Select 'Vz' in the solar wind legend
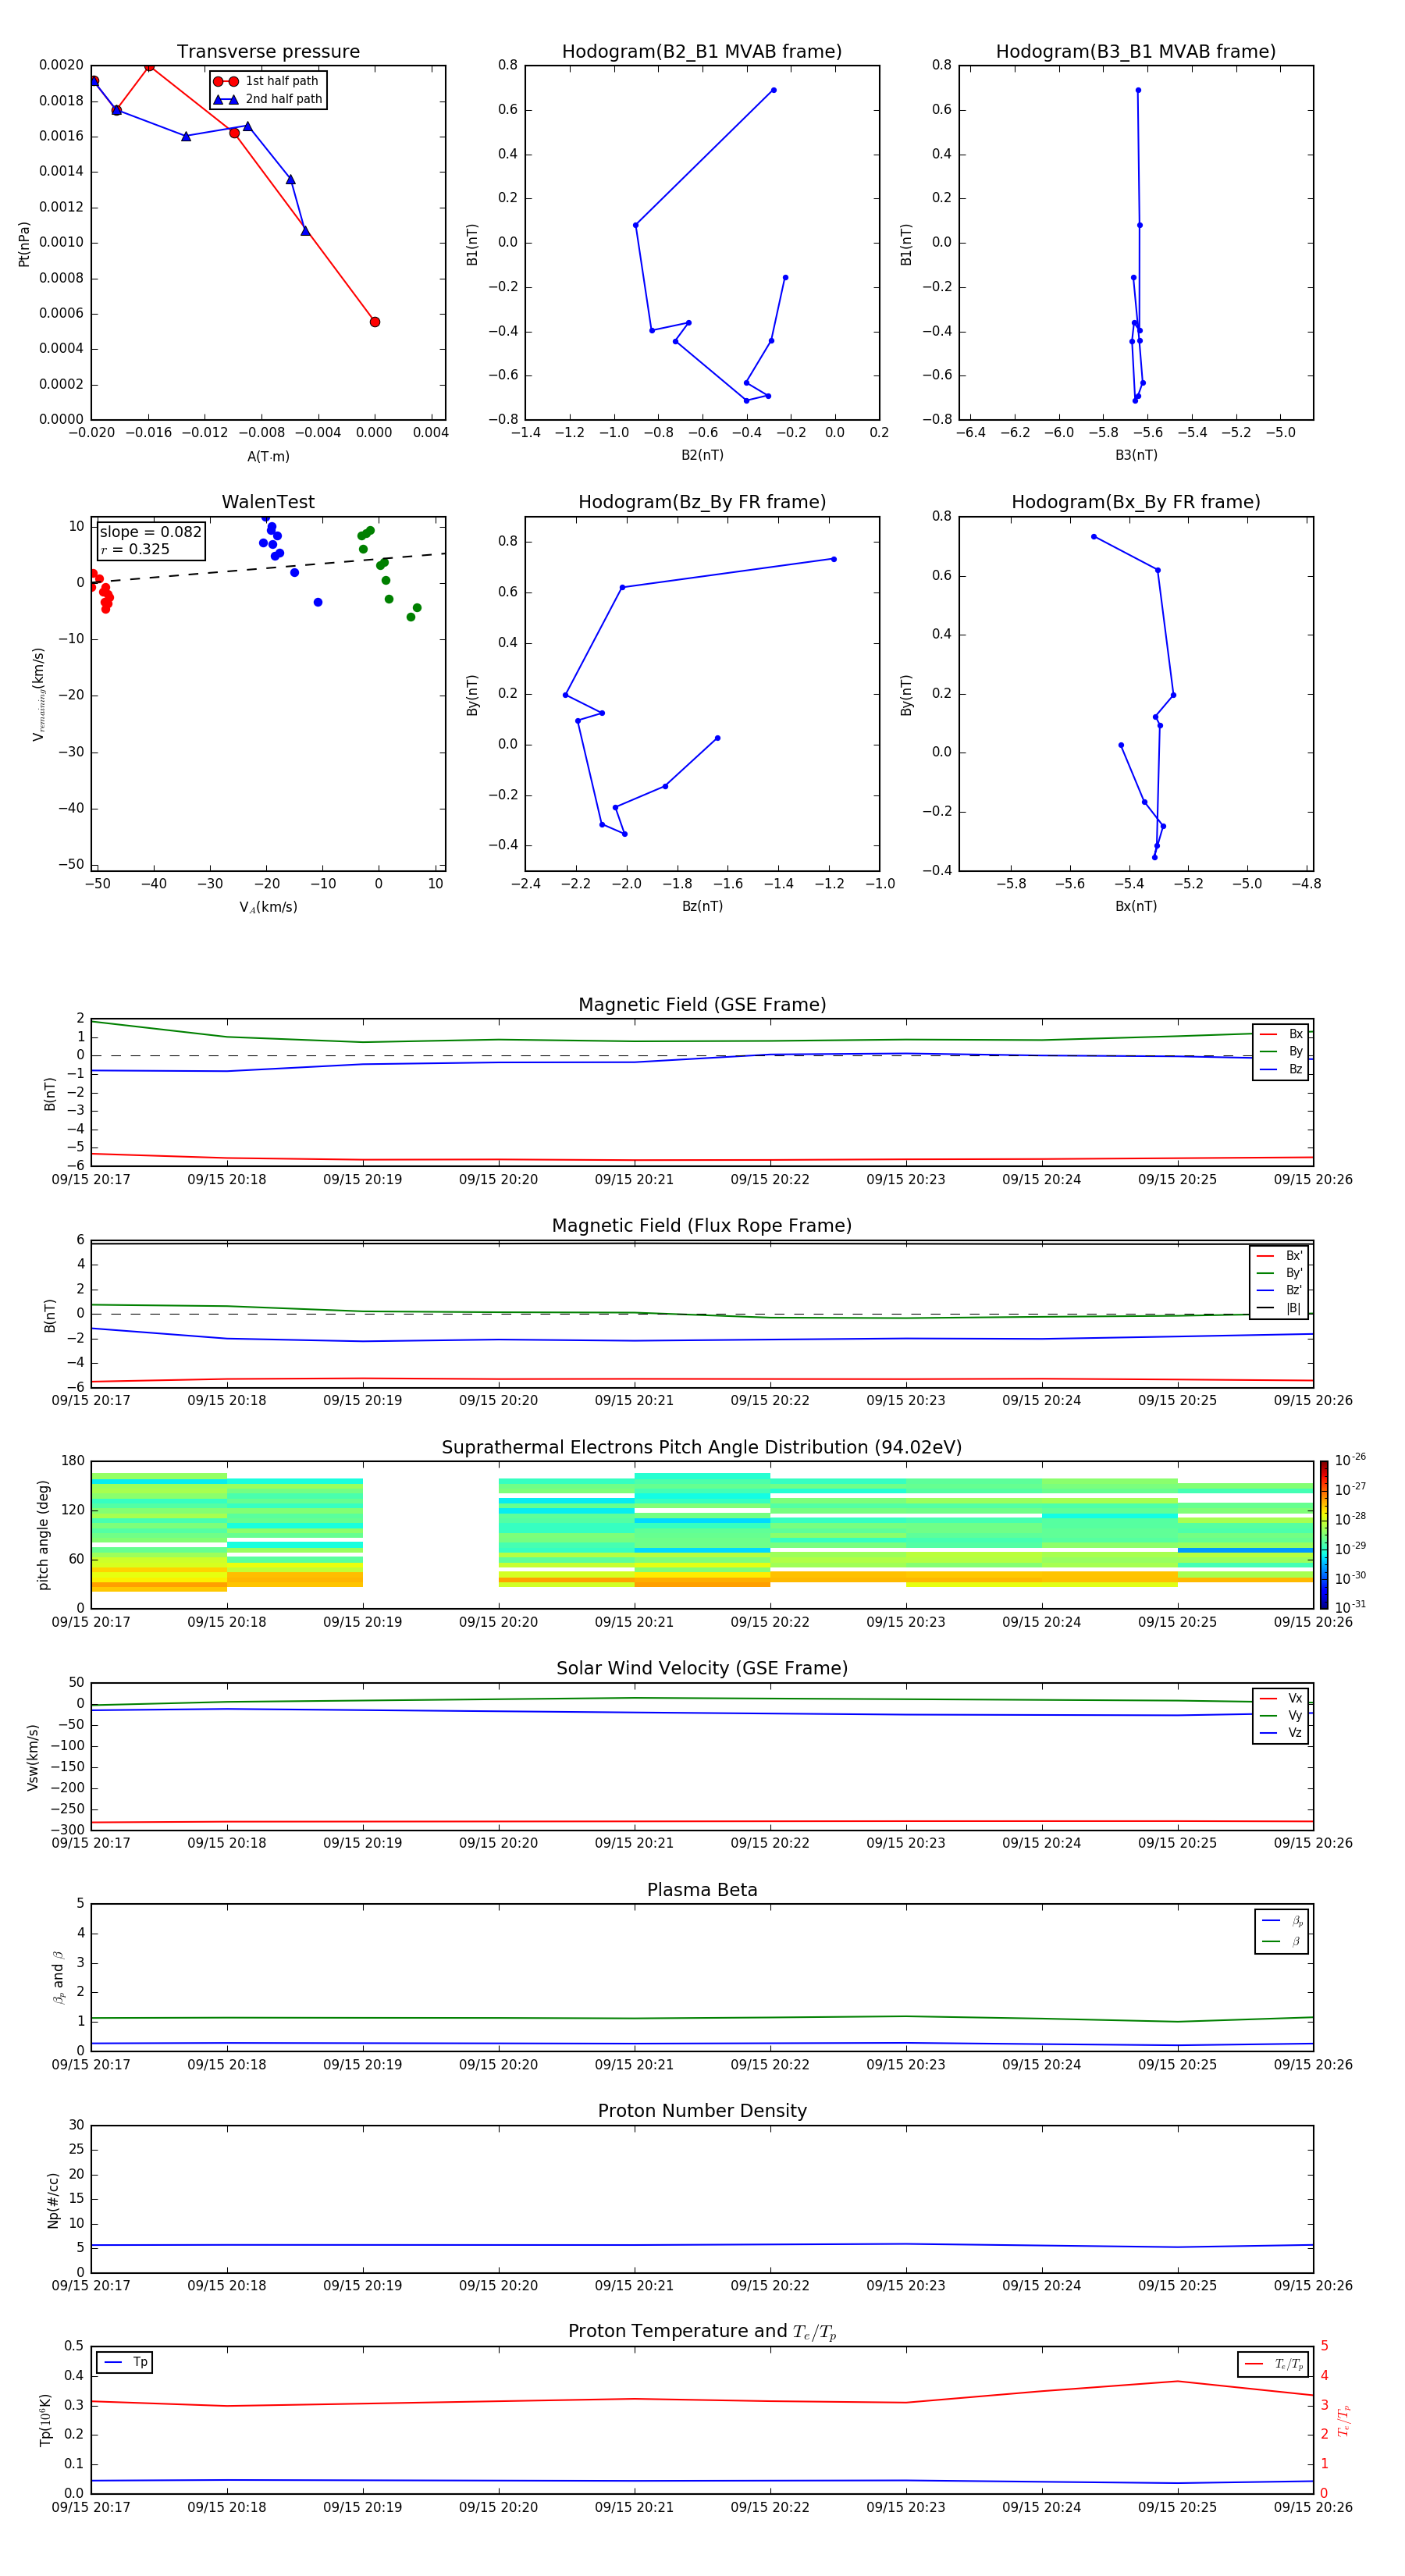Image resolution: width=1405 pixels, height=2576 pixels. pyautogui.click(x=1281, y=1733)
